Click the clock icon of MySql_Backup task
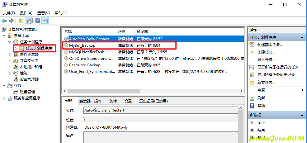The image size is (307, 143). pos(66,45)
